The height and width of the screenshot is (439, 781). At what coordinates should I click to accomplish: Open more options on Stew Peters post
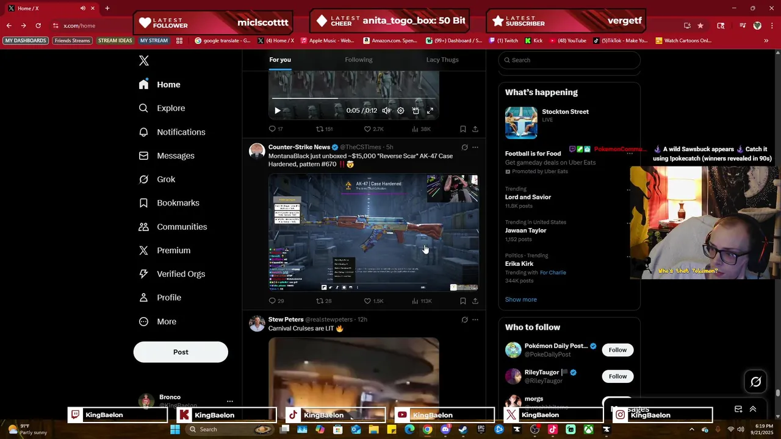(x=475, y=319)
